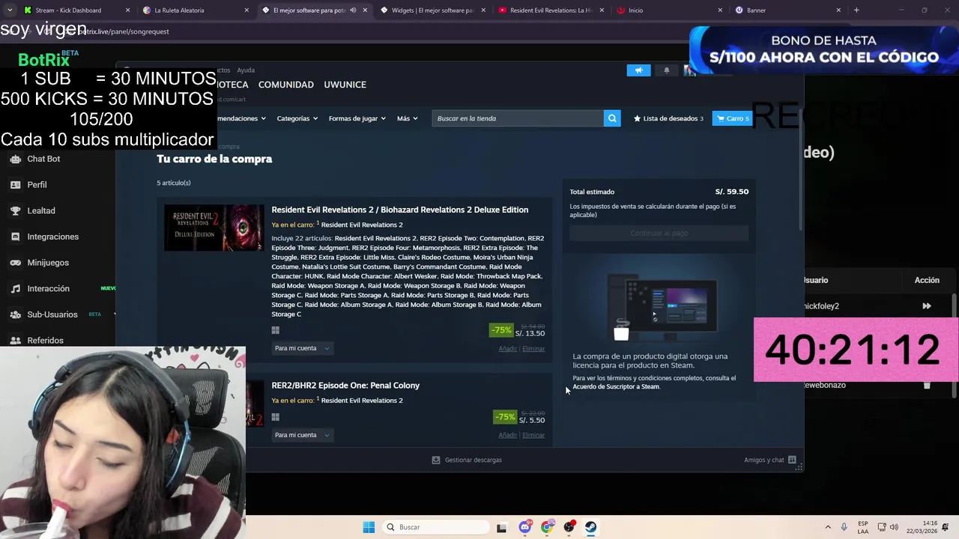Open Lealtad trophy item in sidebar
This screenshot has height=539, width=959.
[x=15, y=211]
